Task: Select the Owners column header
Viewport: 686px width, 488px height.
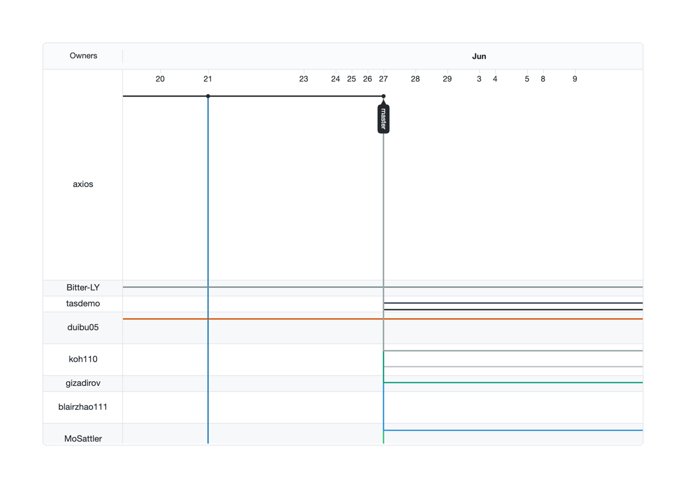Action: pyautogui.click(x=83, y=55)
